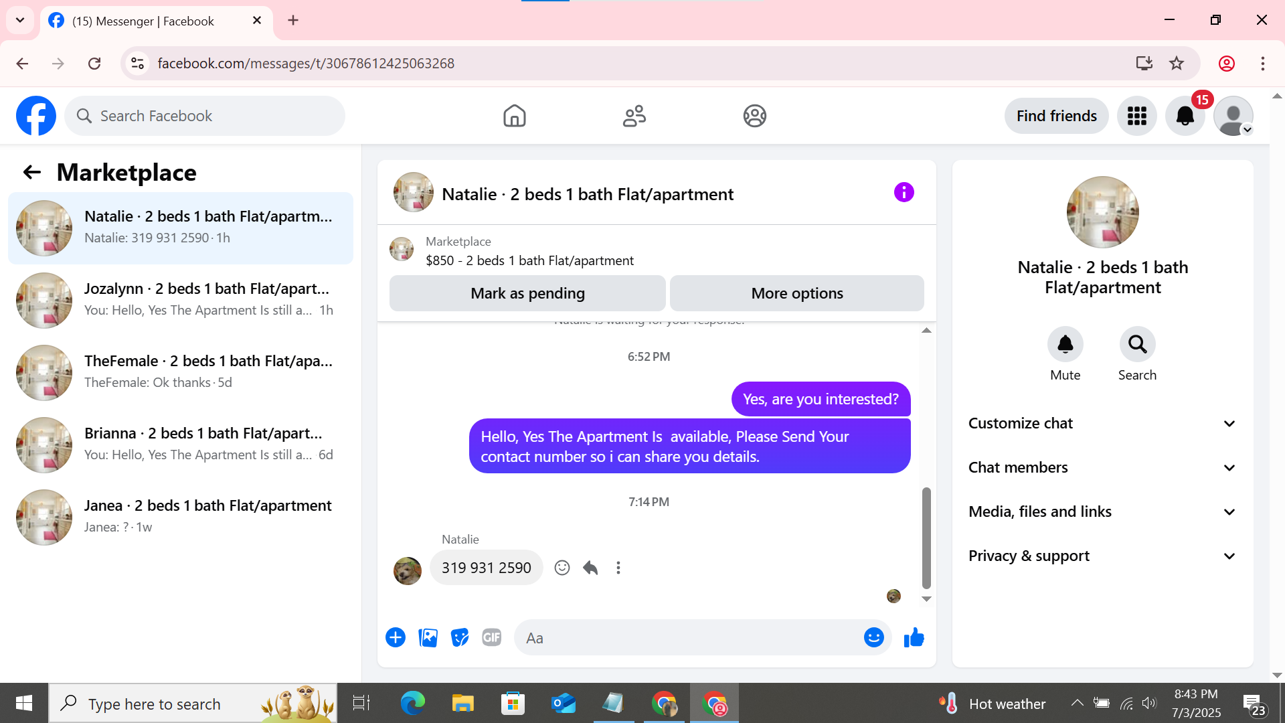Click the Find friends button
The height and width of the screenshot is (723, 1285).
(x=1056, y=116)
